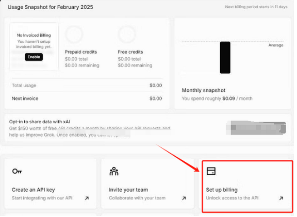The height and width of the screenshot is (217, 297).
Task: Click arrow icon on Create an API key
Action: [87, 198]
